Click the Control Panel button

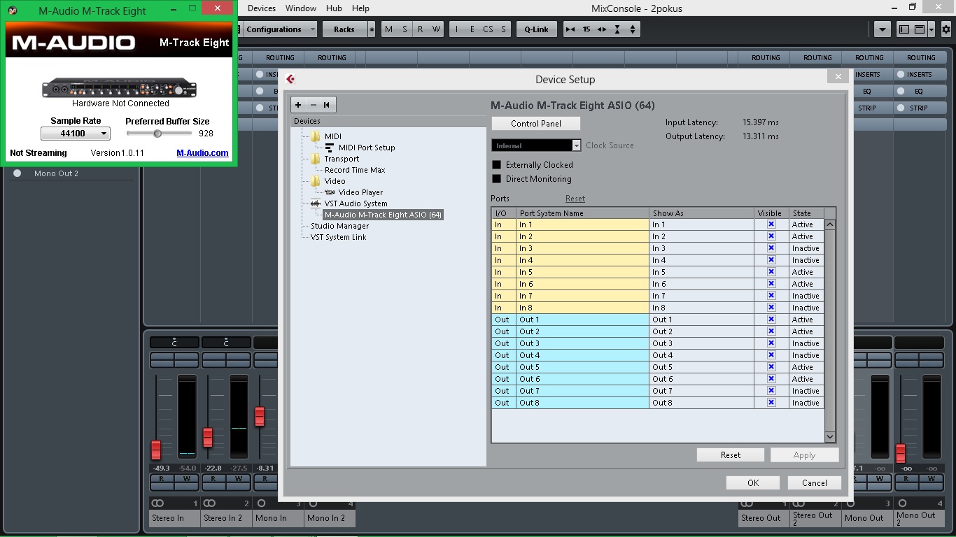[536, 124]
